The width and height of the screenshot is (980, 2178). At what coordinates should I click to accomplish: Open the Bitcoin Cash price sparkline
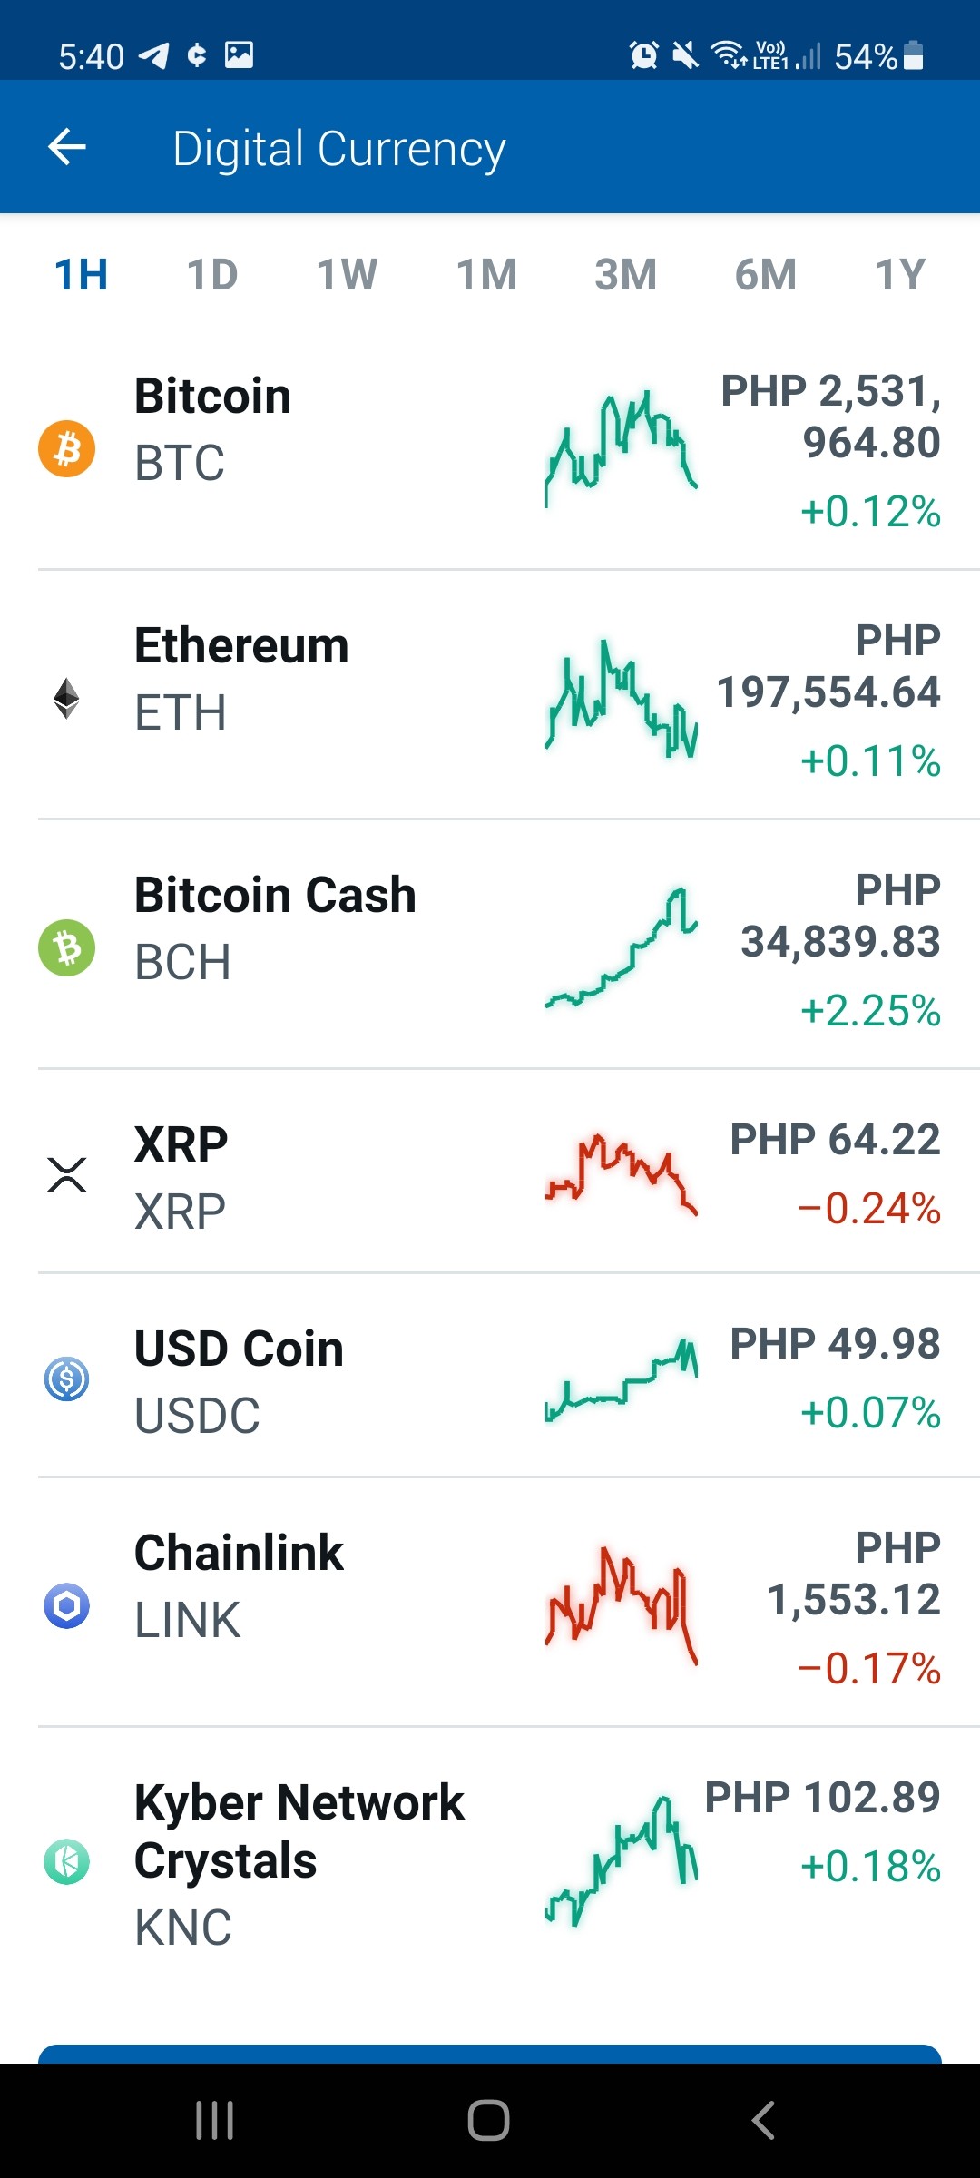coord(621,947)
